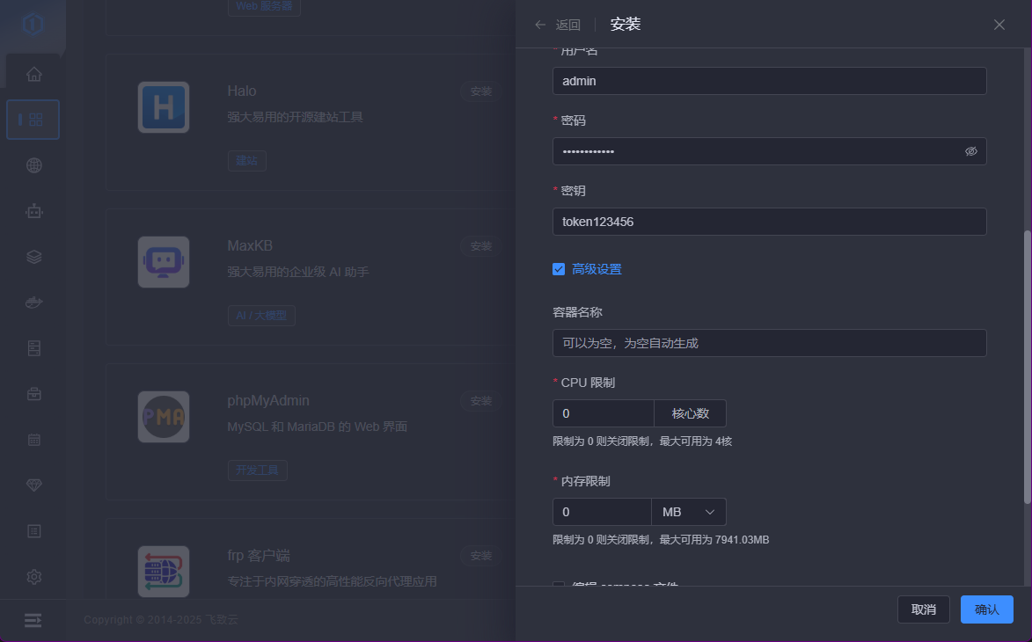1032x642 pixels.
Task: Open the MB memory unit dropdown
Action: (x=689, y=511)
